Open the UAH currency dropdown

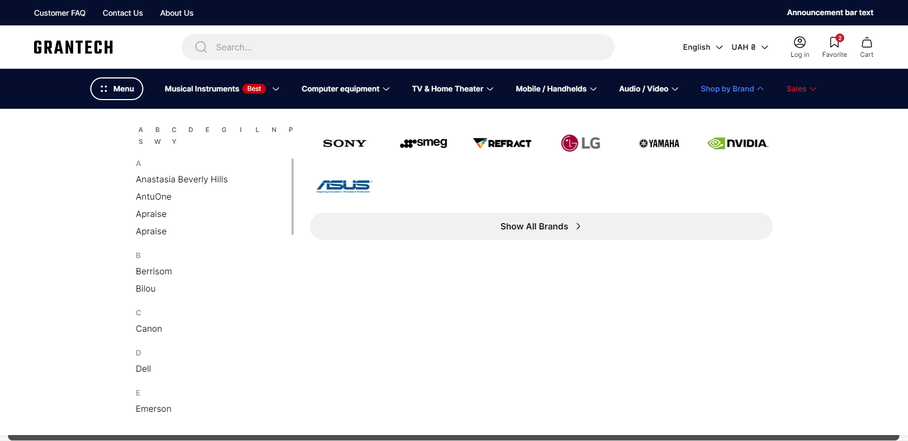[x=750, y=47]
